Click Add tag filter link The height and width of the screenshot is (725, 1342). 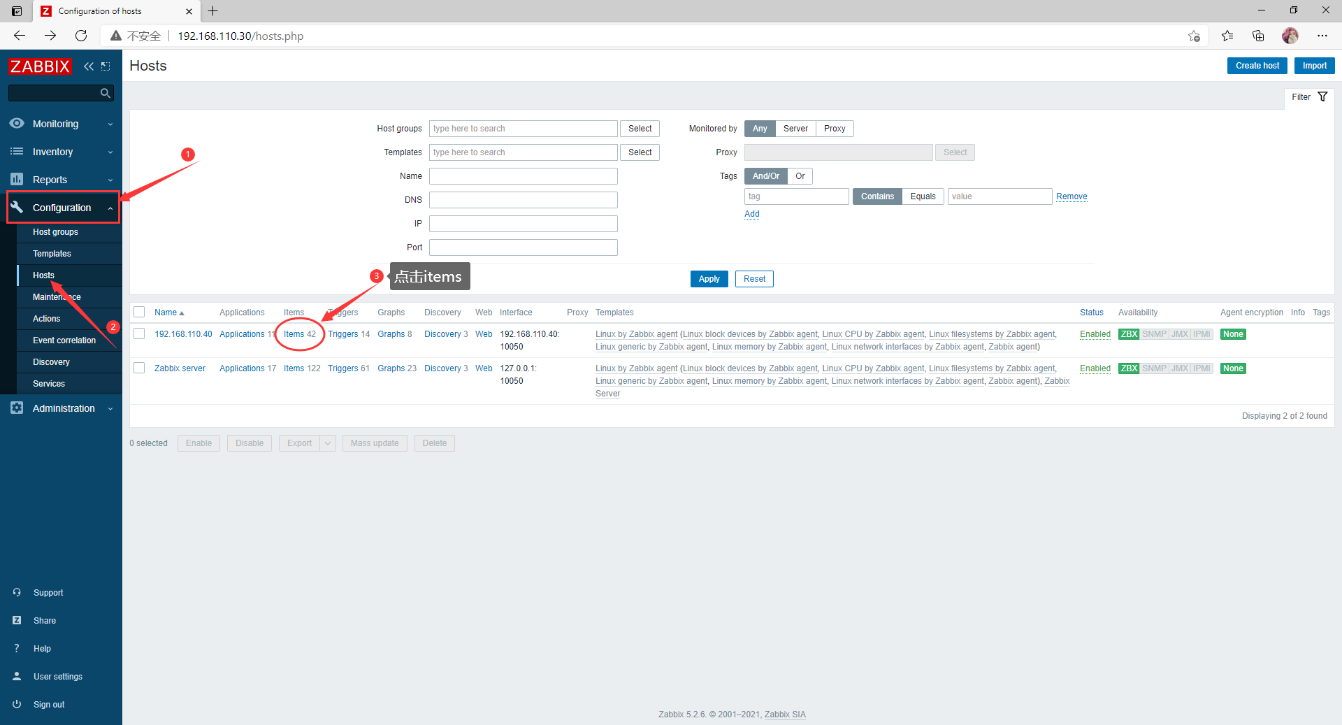751,214
